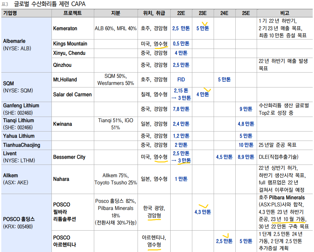Click the 2.15 톤 → 3 만톤 cell
This screenshot has width=314, height=252.
[181, 94]
